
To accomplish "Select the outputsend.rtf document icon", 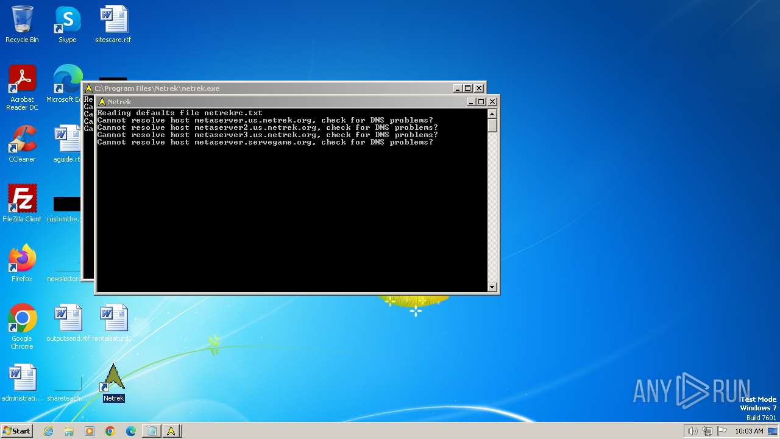I will point(68,323).
